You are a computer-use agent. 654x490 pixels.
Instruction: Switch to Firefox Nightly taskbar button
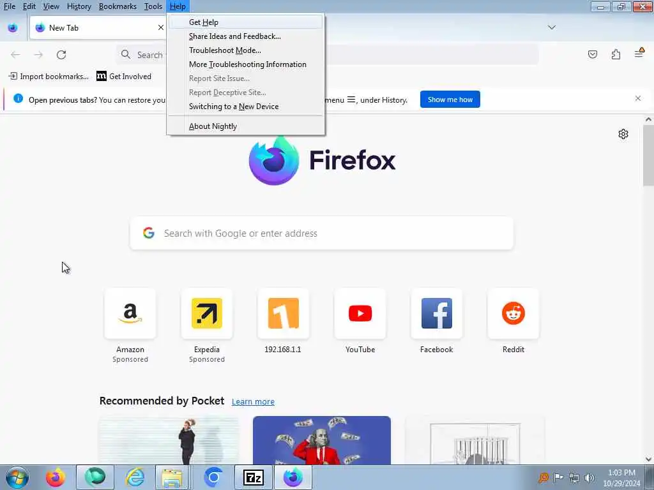[x=293, y=477]
